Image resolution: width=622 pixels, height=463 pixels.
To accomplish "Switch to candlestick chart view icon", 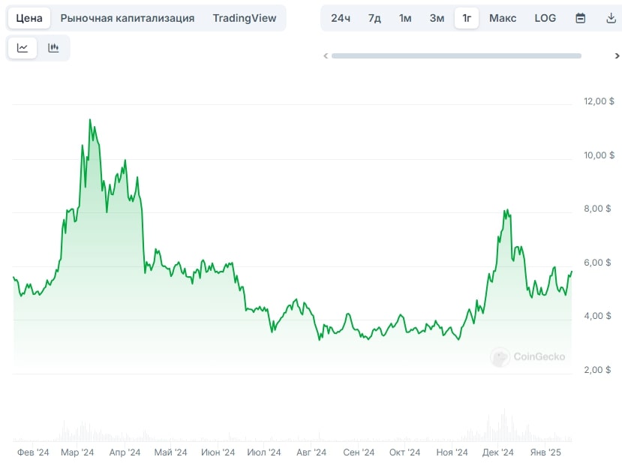I will pyautogui.click(x=53, y=48).
